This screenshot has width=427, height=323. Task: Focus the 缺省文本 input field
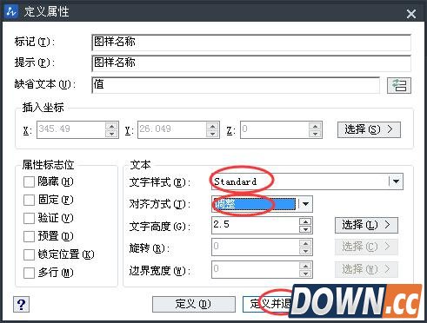click(x=236, y=85)
